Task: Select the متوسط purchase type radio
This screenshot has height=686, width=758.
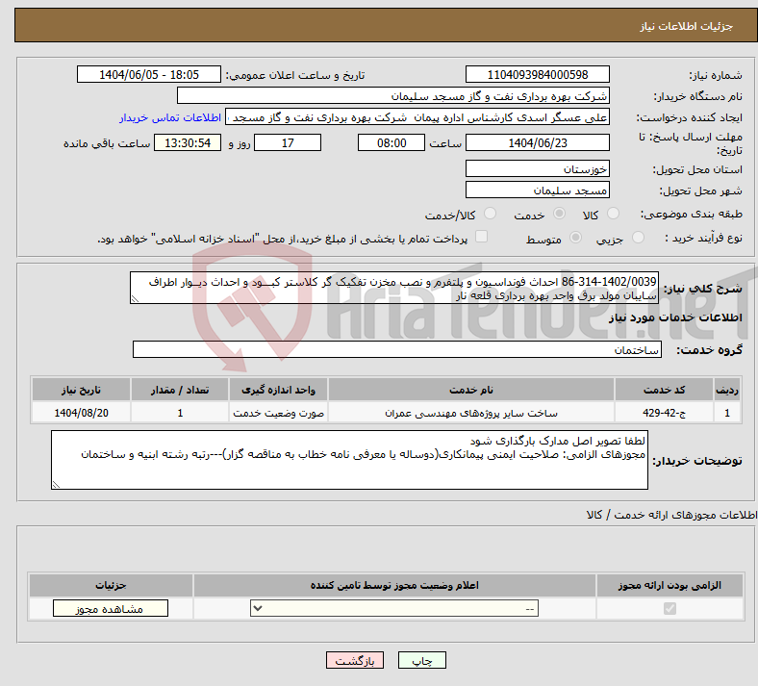Action: tap(576, 238)
